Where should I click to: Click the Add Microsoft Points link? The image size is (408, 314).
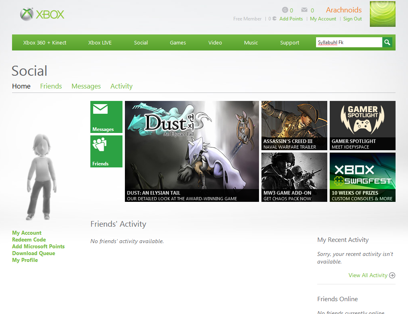(38, 246)
